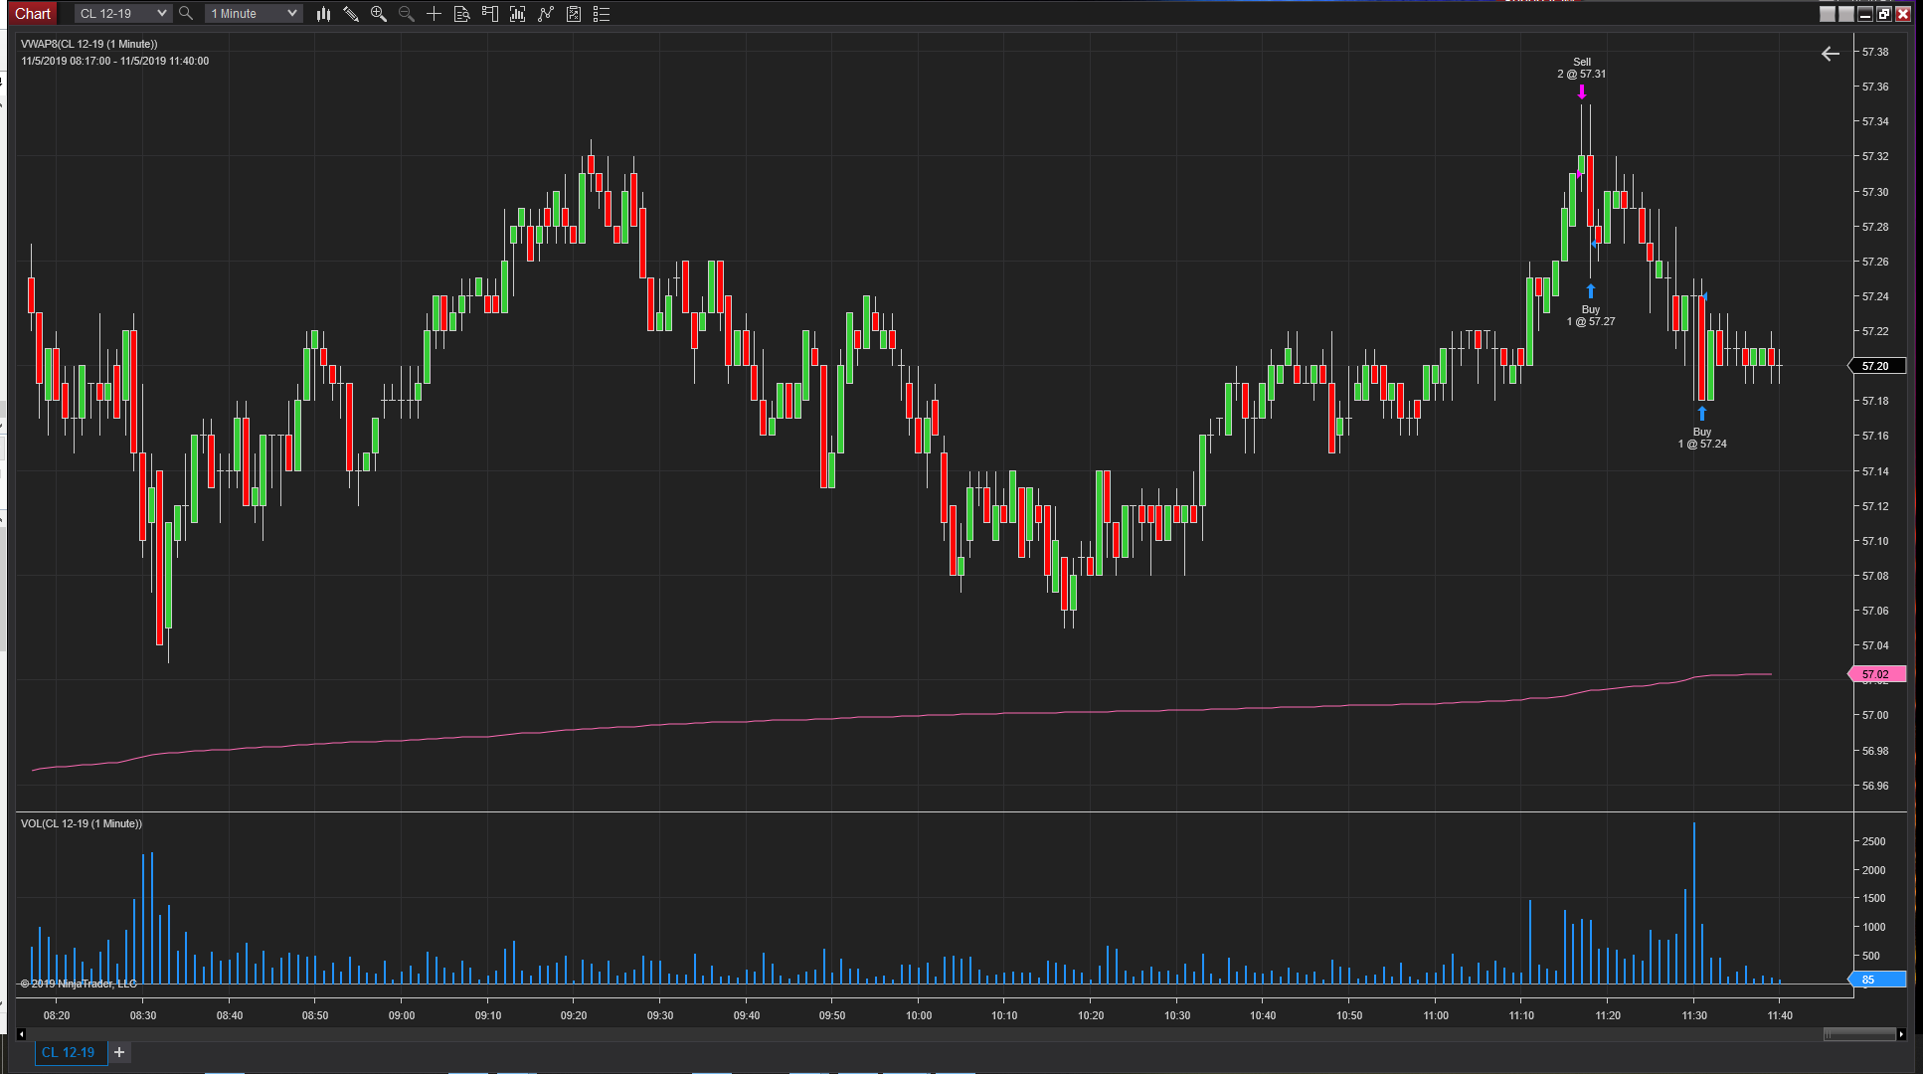This screenshot has height=1074, width=1923.
Task: Click the pink 57.02 VWAP price marker
Action: (1876, 674)
